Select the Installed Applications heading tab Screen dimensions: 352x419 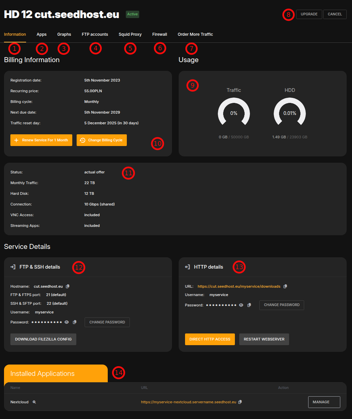point(56,374)
